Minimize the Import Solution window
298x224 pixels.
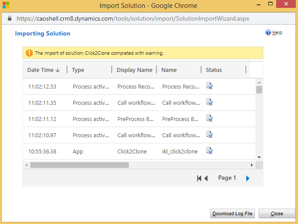coord(259,5)
